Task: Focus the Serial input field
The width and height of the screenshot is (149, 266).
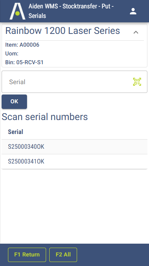Action: click(75, 82)
